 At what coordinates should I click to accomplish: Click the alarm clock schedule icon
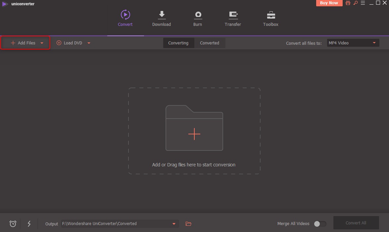[x=13, y=224]
